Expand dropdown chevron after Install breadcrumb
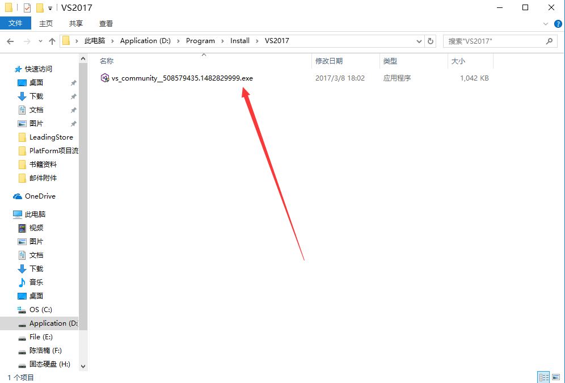The width and height of the screenshot is (565, 383). 257,41
